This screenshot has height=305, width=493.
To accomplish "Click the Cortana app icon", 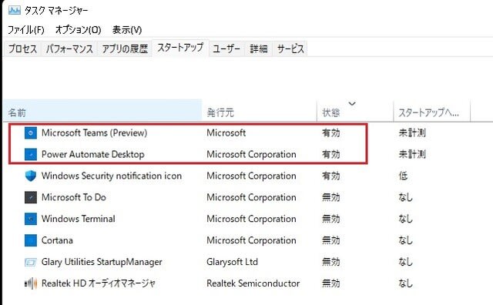I will pos(31,240).
